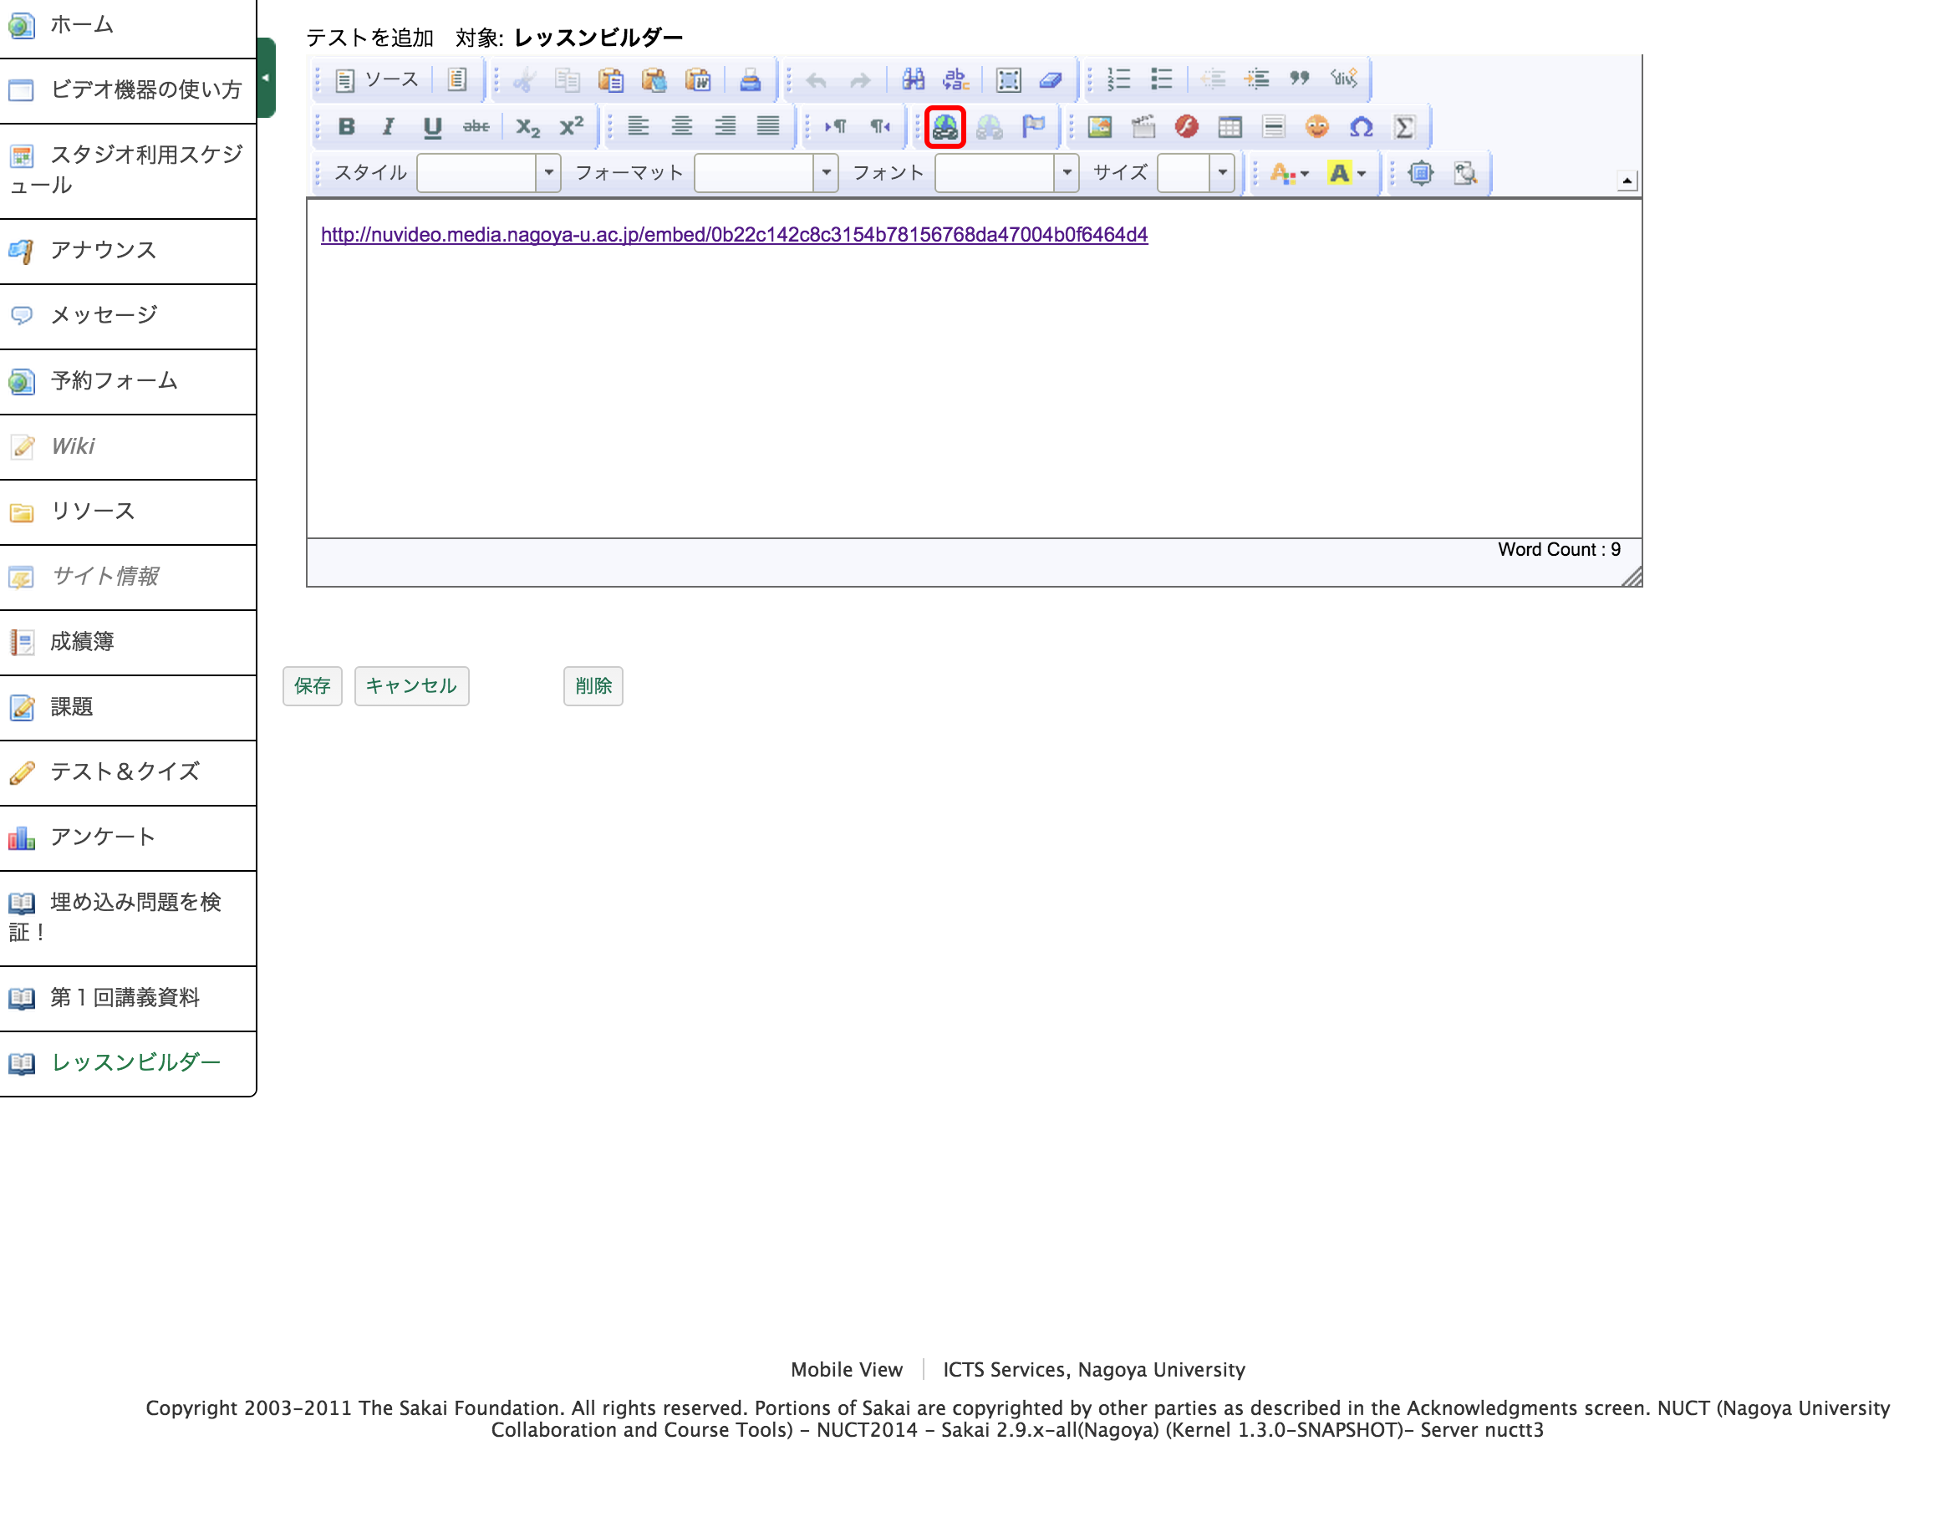Go to the リソース sidebar item
Screen dimensions: 1945x1517
point(93,511)
